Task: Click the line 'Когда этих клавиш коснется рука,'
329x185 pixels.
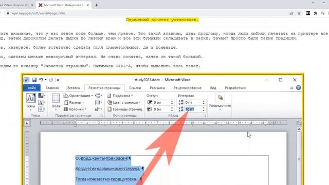Action: click(109, 169)
